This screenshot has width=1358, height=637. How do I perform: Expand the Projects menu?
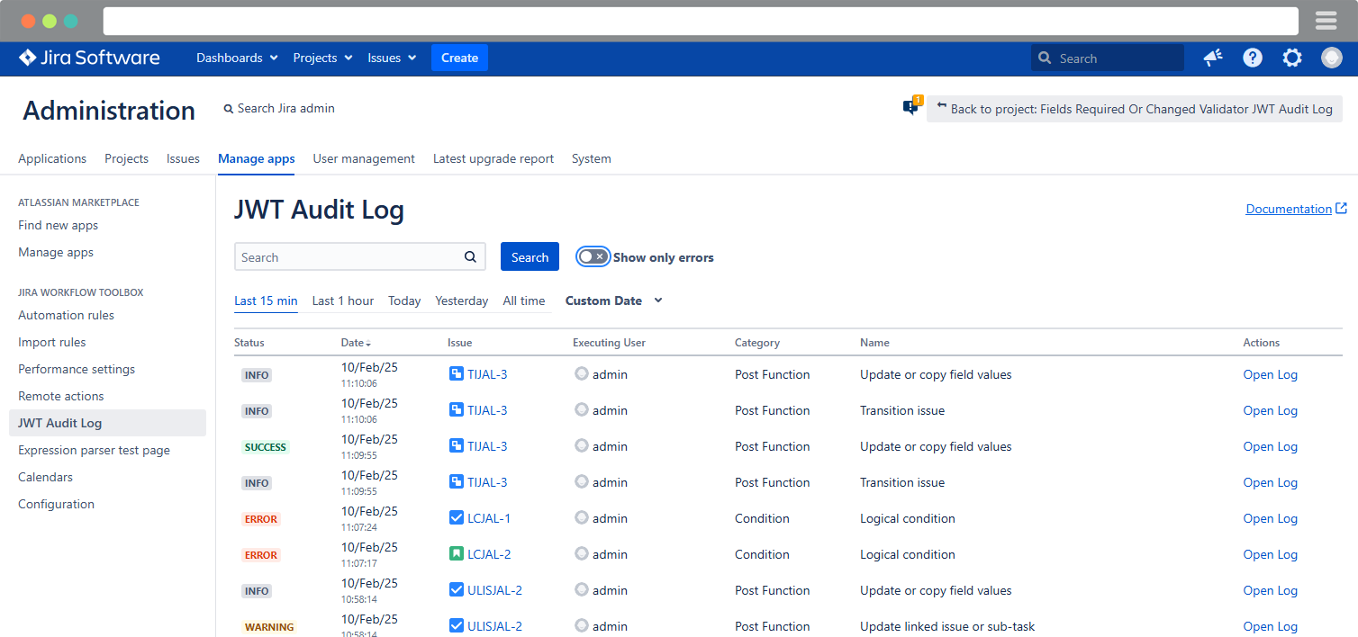tap(322, 58)
